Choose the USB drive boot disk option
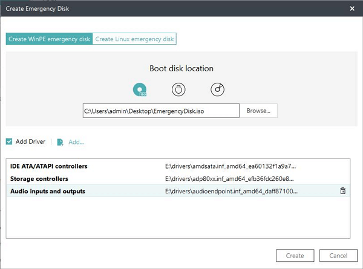363x269 pixels. point(178,89)
